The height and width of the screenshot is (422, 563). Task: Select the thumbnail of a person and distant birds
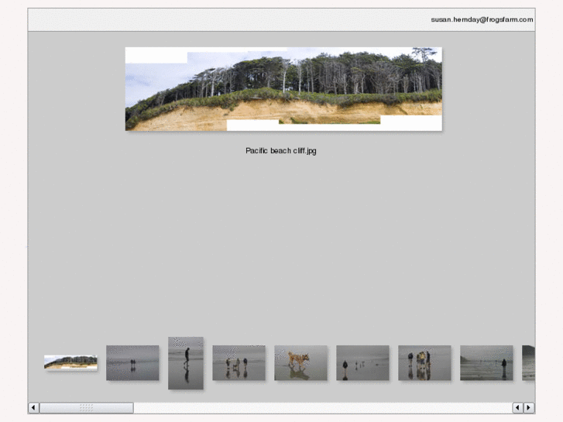click(362, 362)
